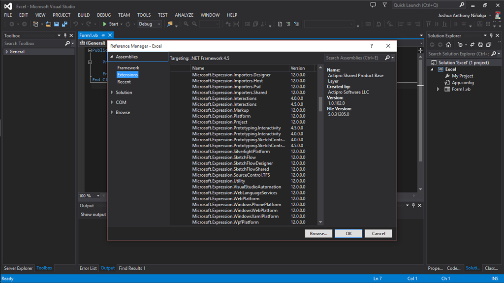Click the Search Solution Explorer field
Image resolution: width=504 pixels, height=283 pixels.
click(458, 54)
